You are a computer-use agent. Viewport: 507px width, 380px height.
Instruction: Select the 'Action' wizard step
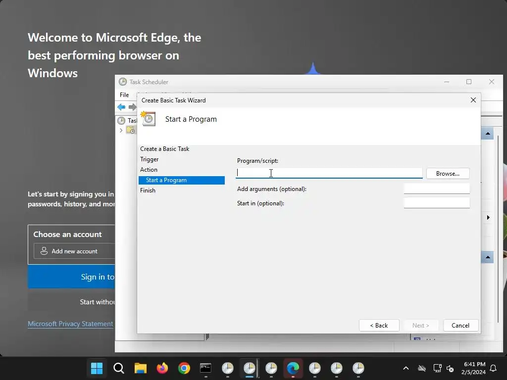pos(149,170)
